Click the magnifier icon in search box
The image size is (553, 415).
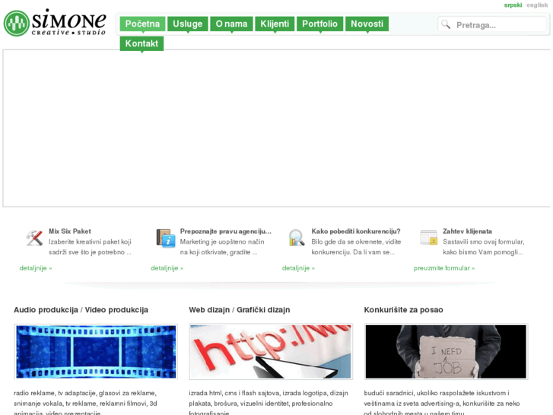(x=447, y=24)
